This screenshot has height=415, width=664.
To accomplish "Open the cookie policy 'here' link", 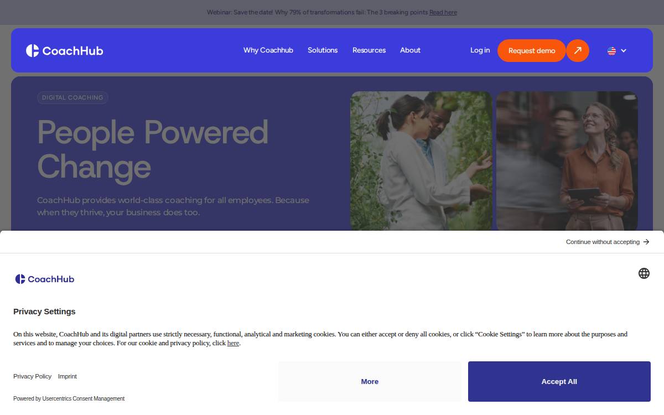I will [x=233, y=343].
